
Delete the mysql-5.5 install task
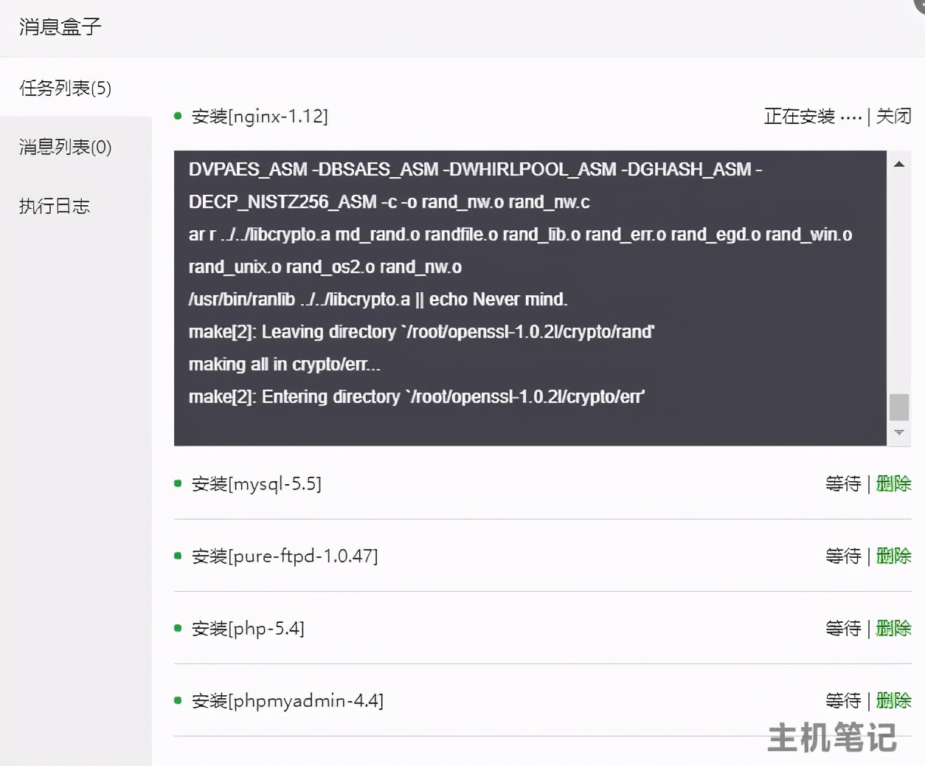coord(893,483)
